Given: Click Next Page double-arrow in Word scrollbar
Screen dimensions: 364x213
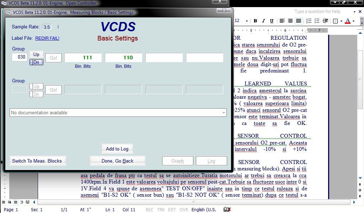Looking at the screenshot, I should point(360,196).
